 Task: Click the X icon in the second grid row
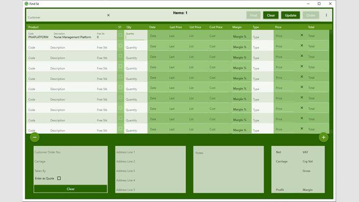pyautogui.click(x=302, y=45)
